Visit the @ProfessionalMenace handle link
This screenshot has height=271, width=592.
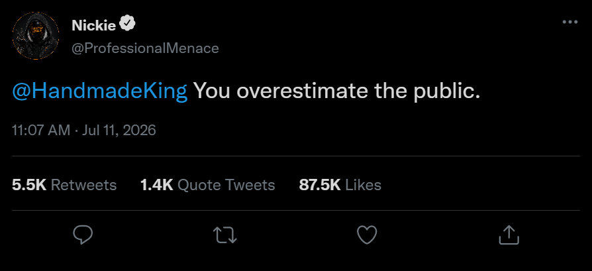point(145,48)
